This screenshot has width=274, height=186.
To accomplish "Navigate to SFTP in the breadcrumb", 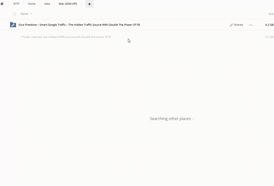I will coord(16,4).
